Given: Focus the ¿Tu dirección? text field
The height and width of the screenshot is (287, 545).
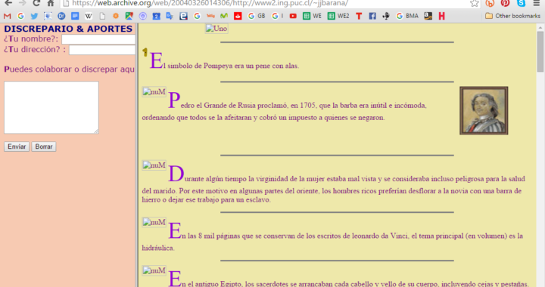Looking at the screenshot, I should coord(102,50).
